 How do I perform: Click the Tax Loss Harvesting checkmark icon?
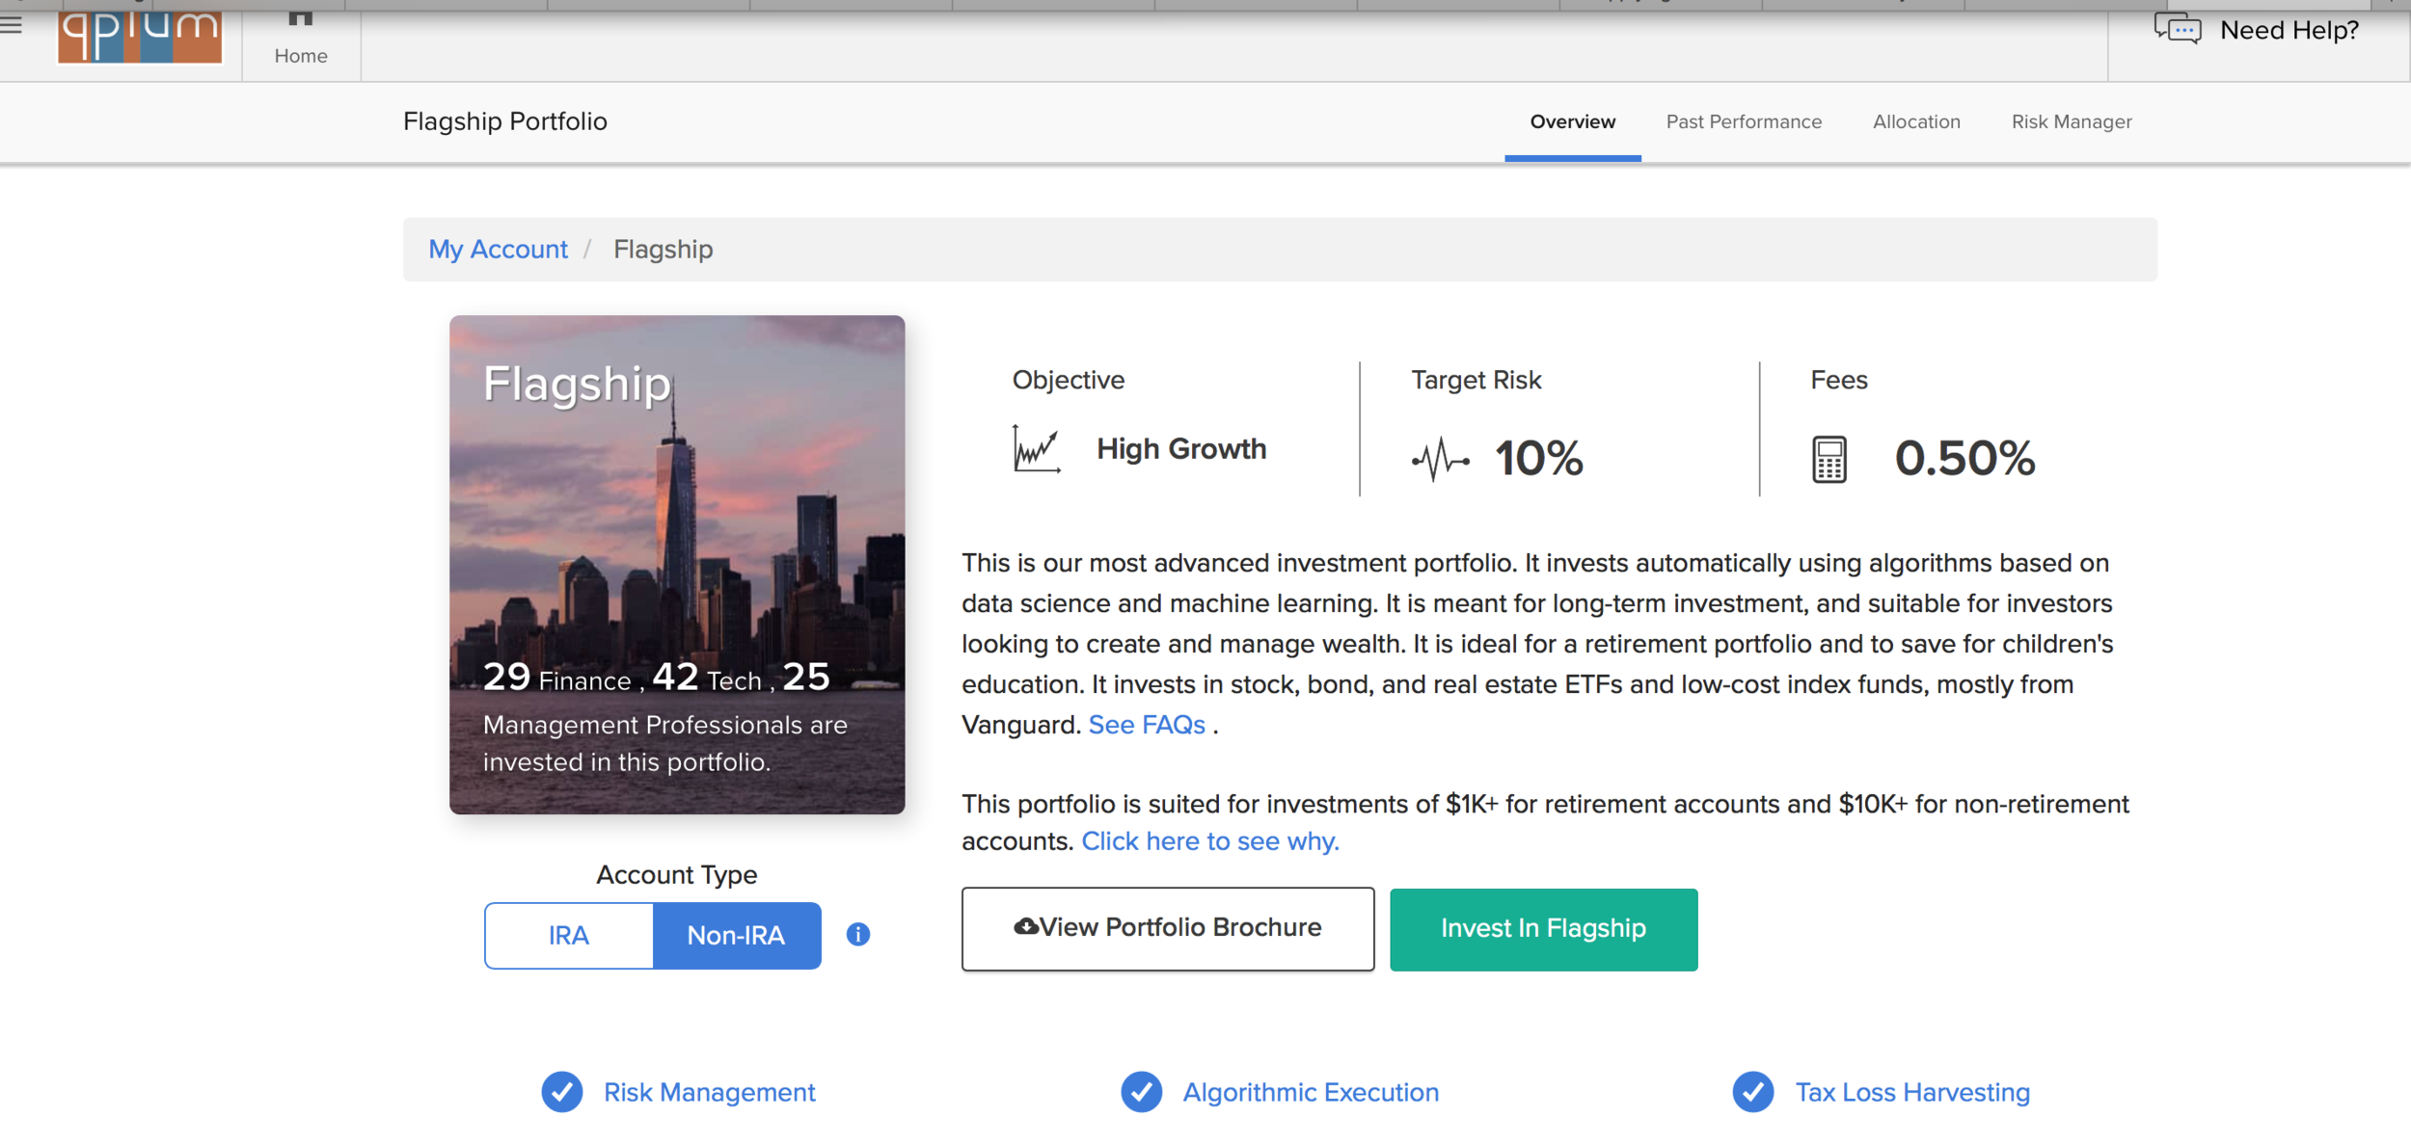tap(1752, 1092)
